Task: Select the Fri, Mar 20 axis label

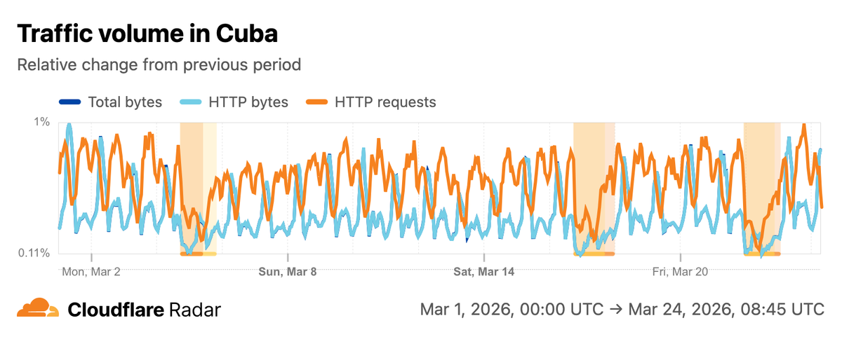Action: 680,270
